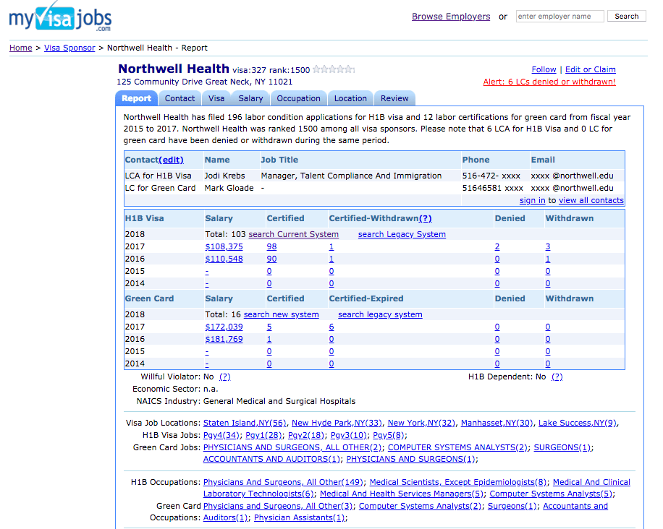Screen dimensions: 663x529
Task: Switch to the Contact tab
Action: (x=180, y=98)
